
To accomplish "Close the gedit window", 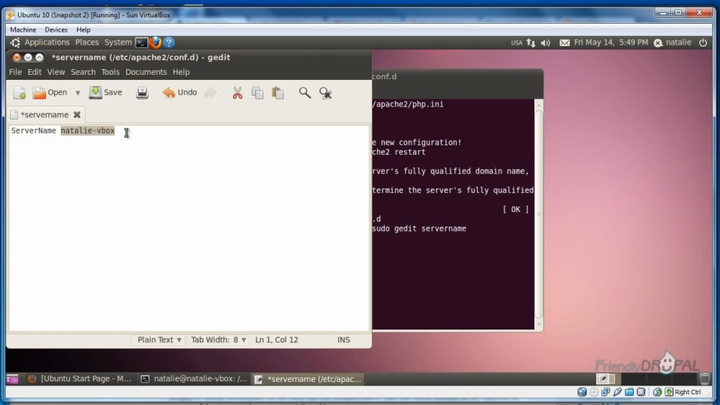I will point(17,58).
